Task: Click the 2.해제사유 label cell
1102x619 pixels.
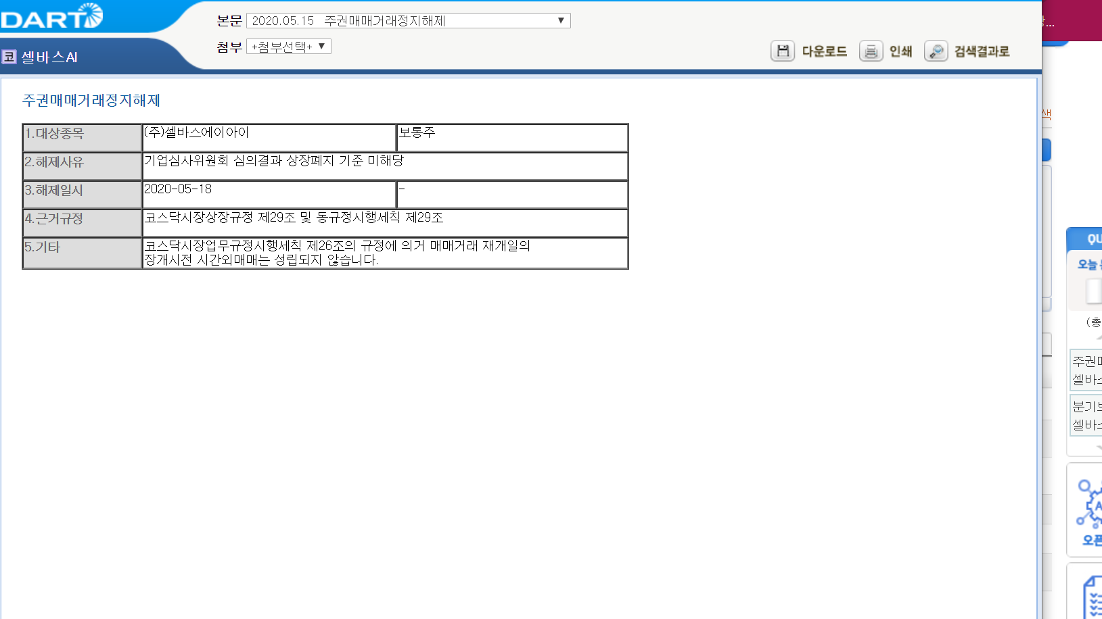Action: [x=82, y=166]
